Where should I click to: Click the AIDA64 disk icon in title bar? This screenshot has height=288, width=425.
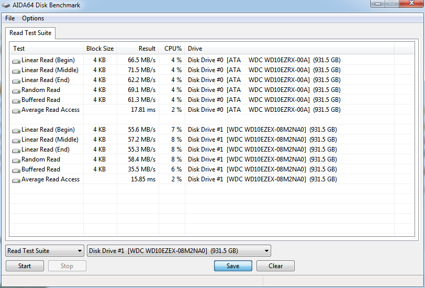pos(6,5)
